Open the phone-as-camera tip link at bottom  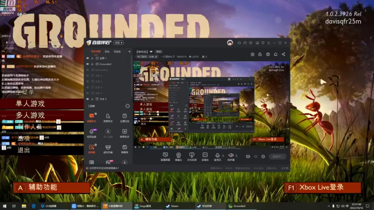point(104,168)
